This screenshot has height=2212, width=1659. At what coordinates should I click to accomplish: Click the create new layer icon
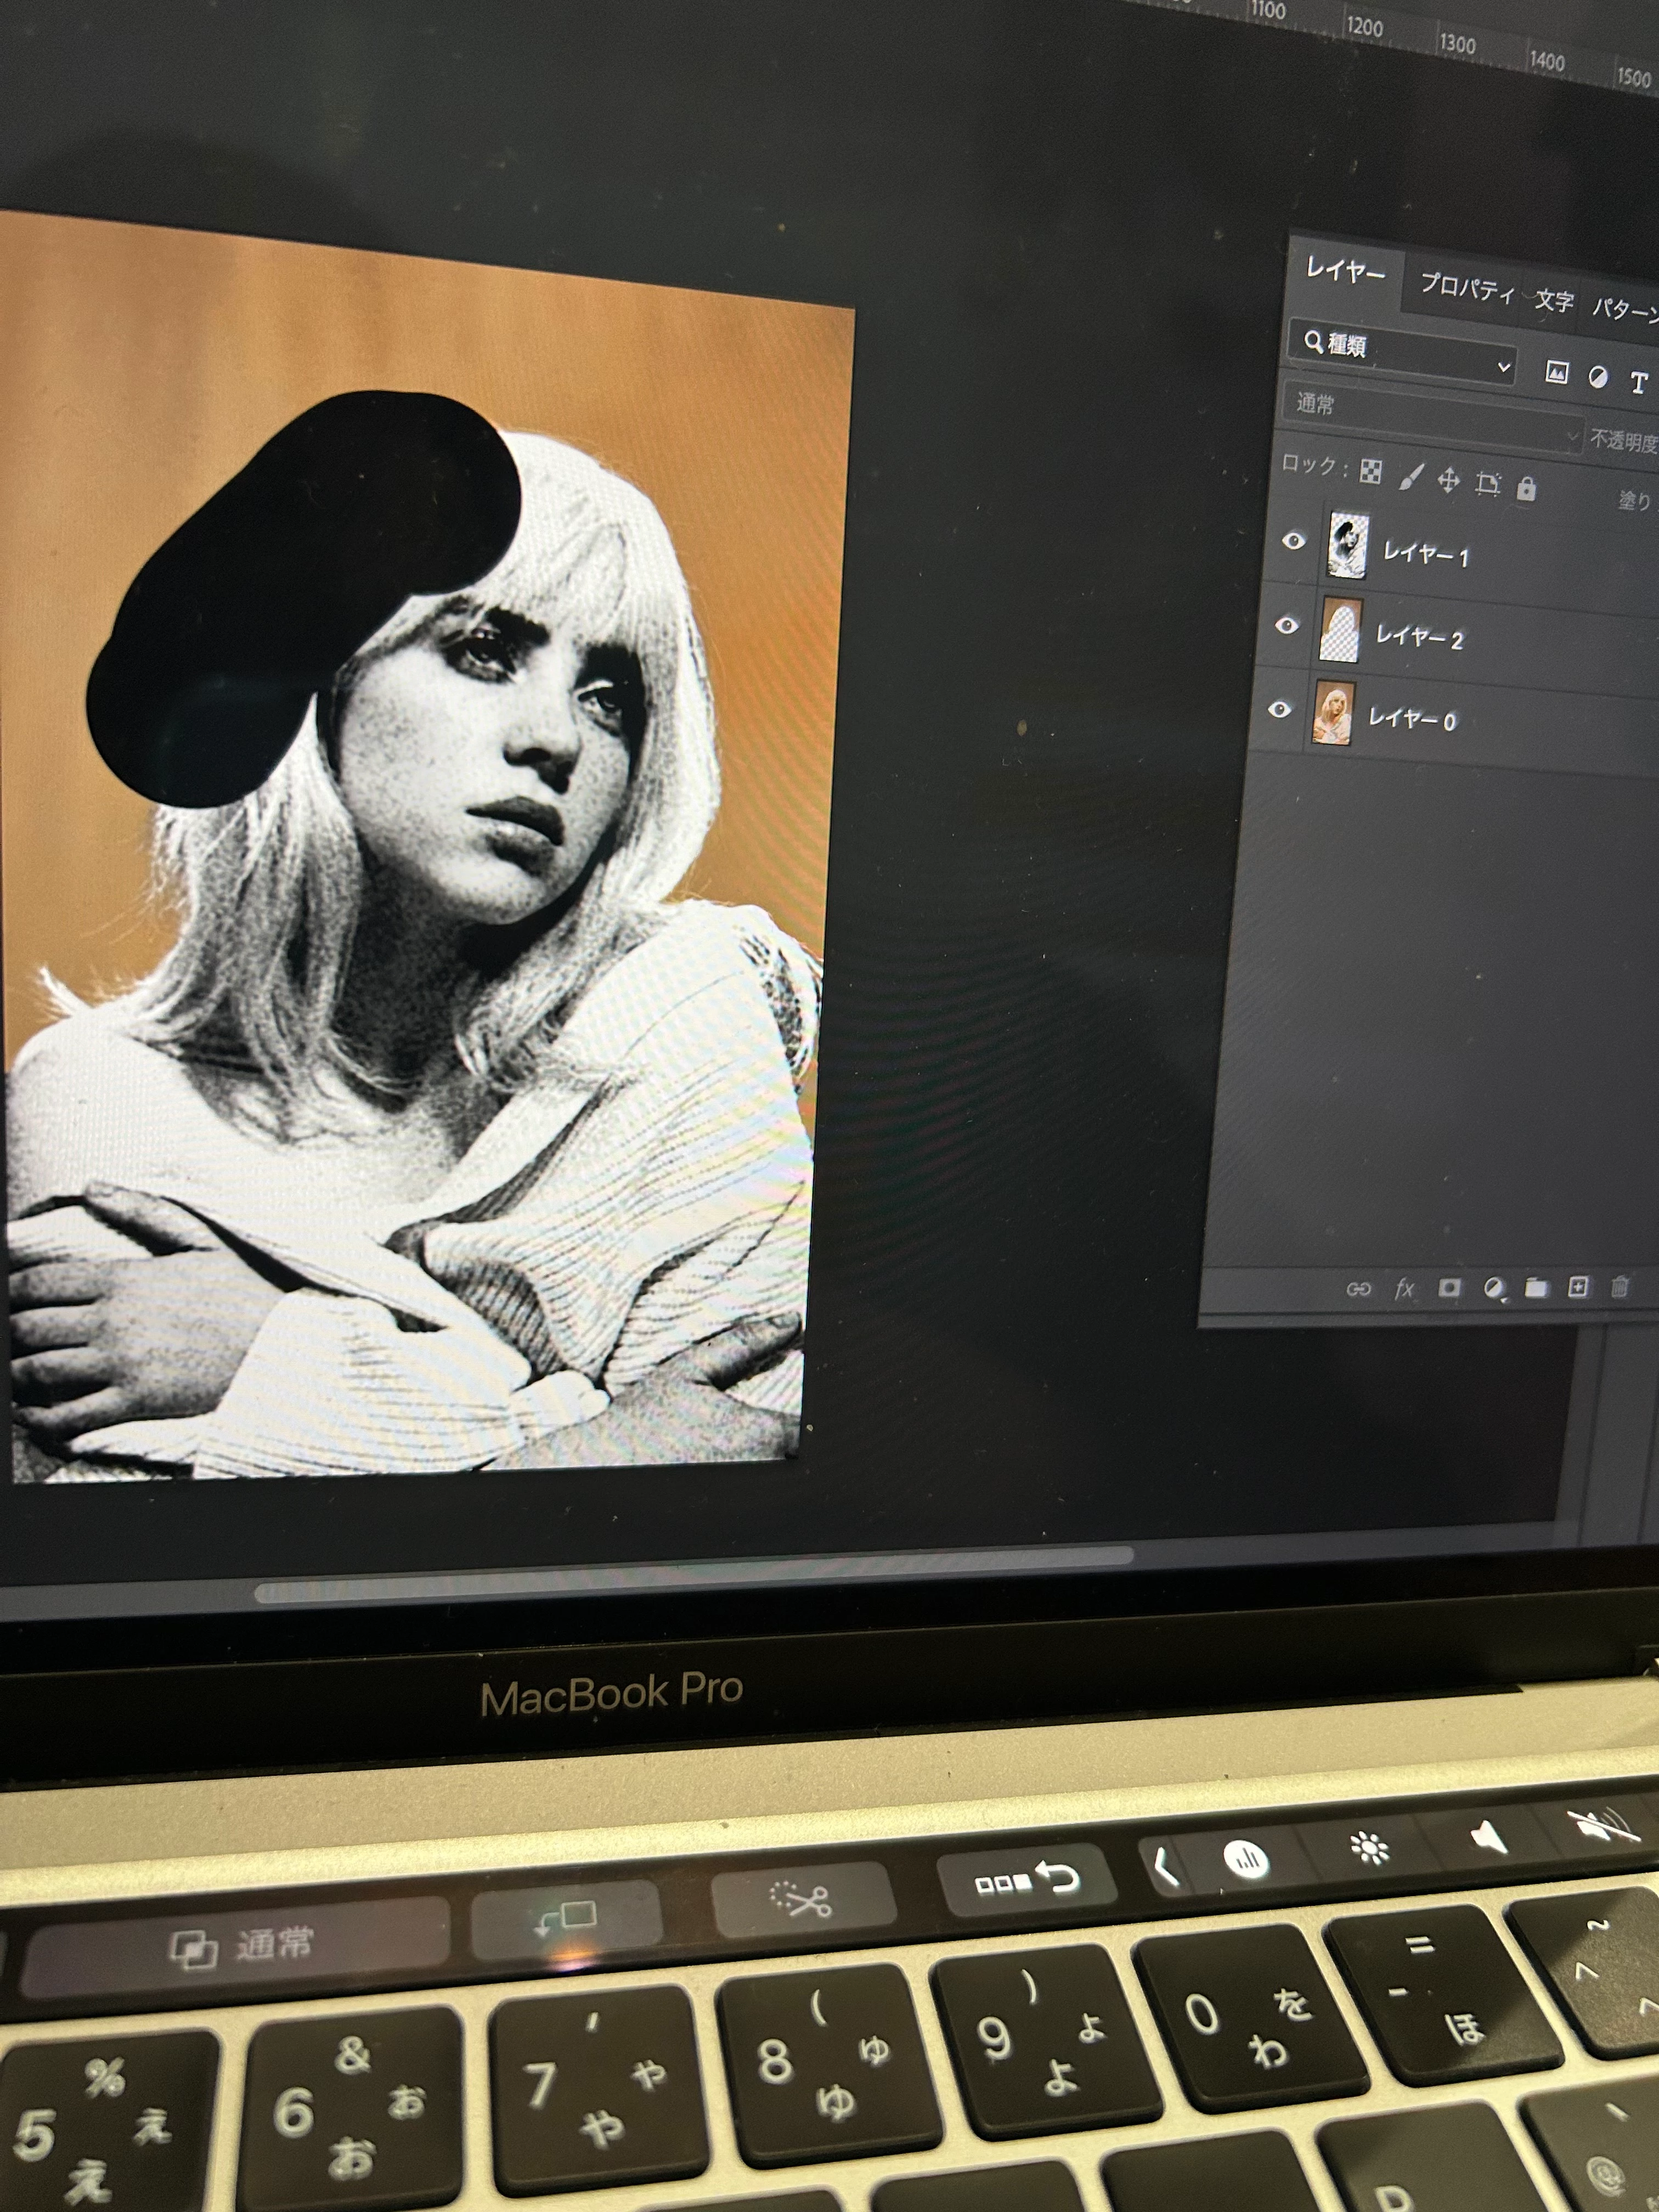1578,1286
